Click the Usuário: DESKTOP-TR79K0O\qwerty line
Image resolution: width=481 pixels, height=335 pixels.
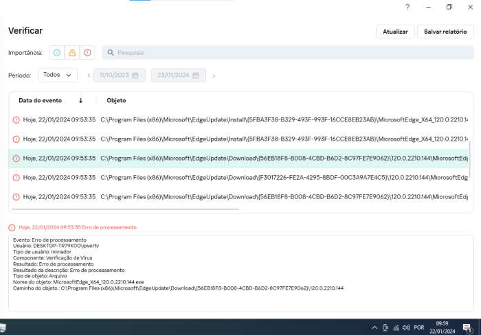[x=56, y=246]
